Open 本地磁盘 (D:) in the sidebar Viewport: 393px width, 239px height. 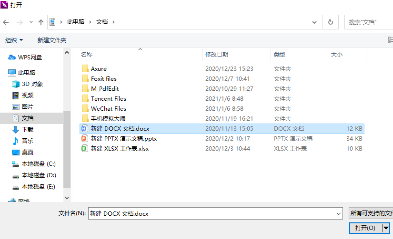point(34,175)
